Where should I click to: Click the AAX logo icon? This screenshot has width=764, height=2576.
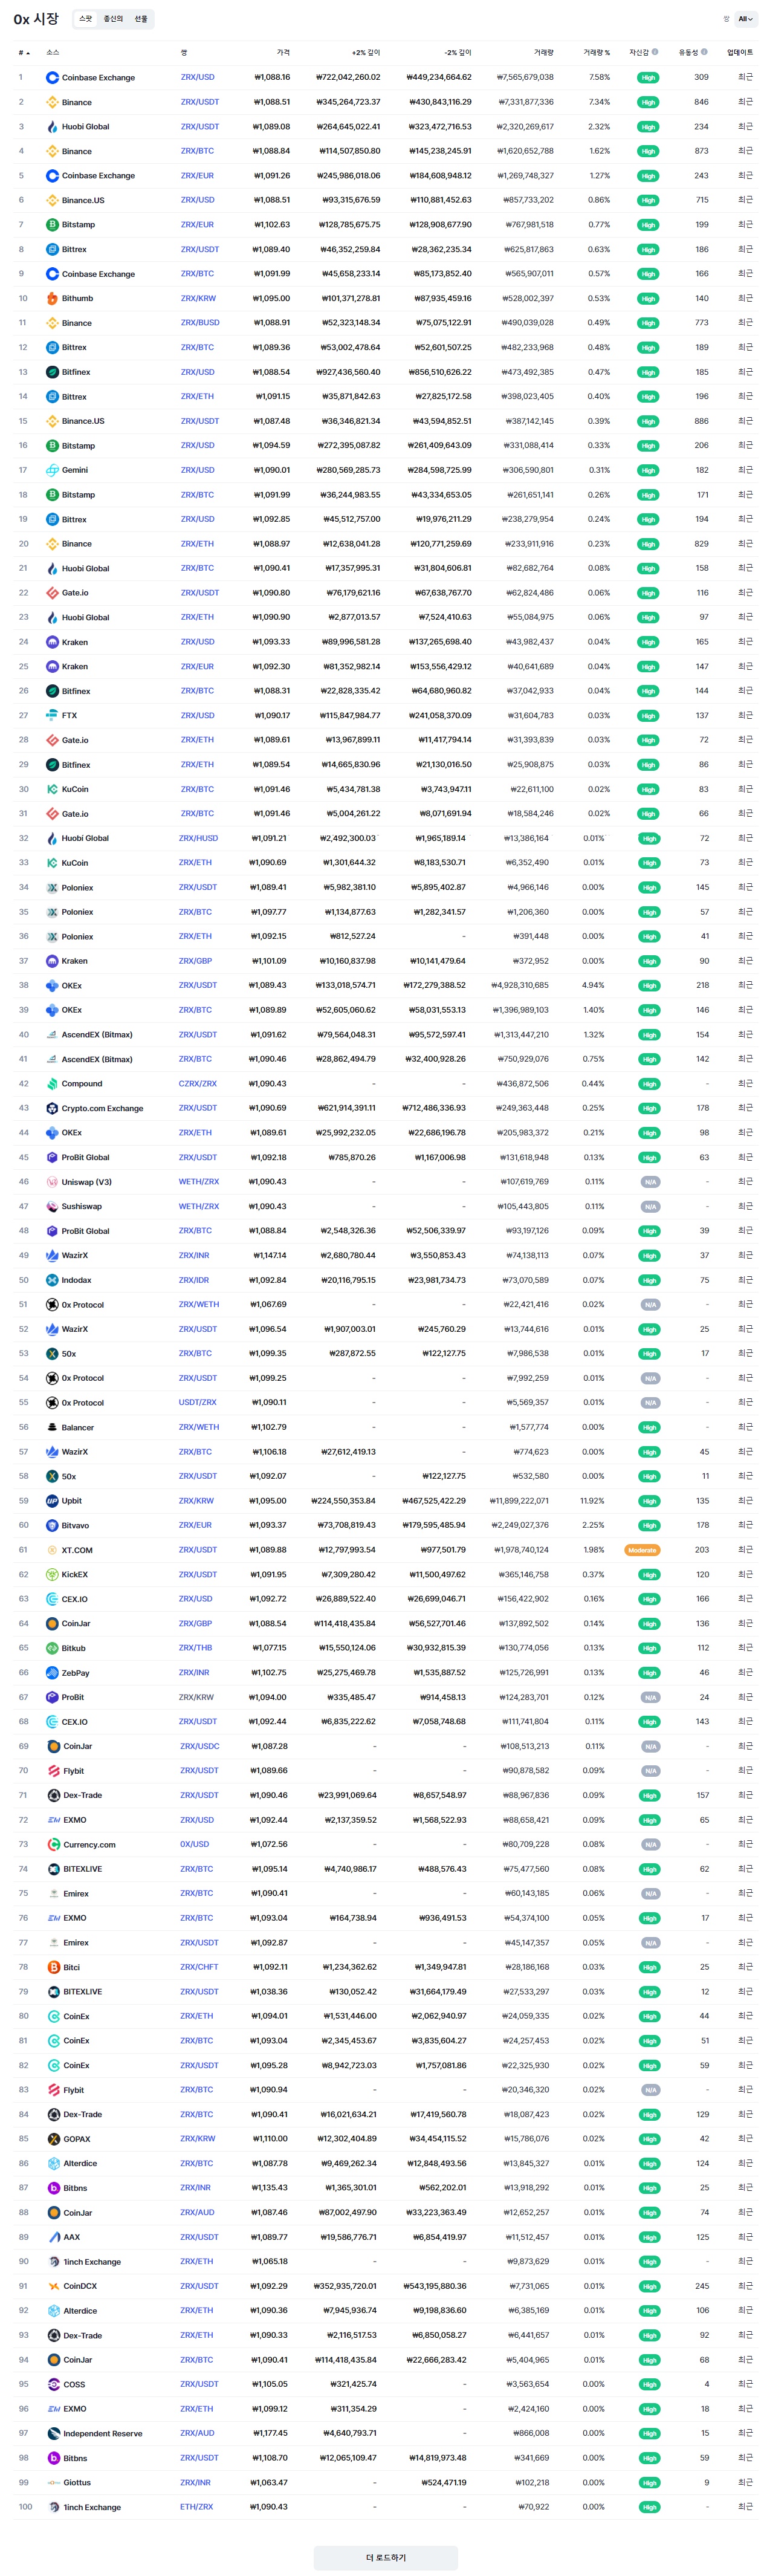[54, 2237]
